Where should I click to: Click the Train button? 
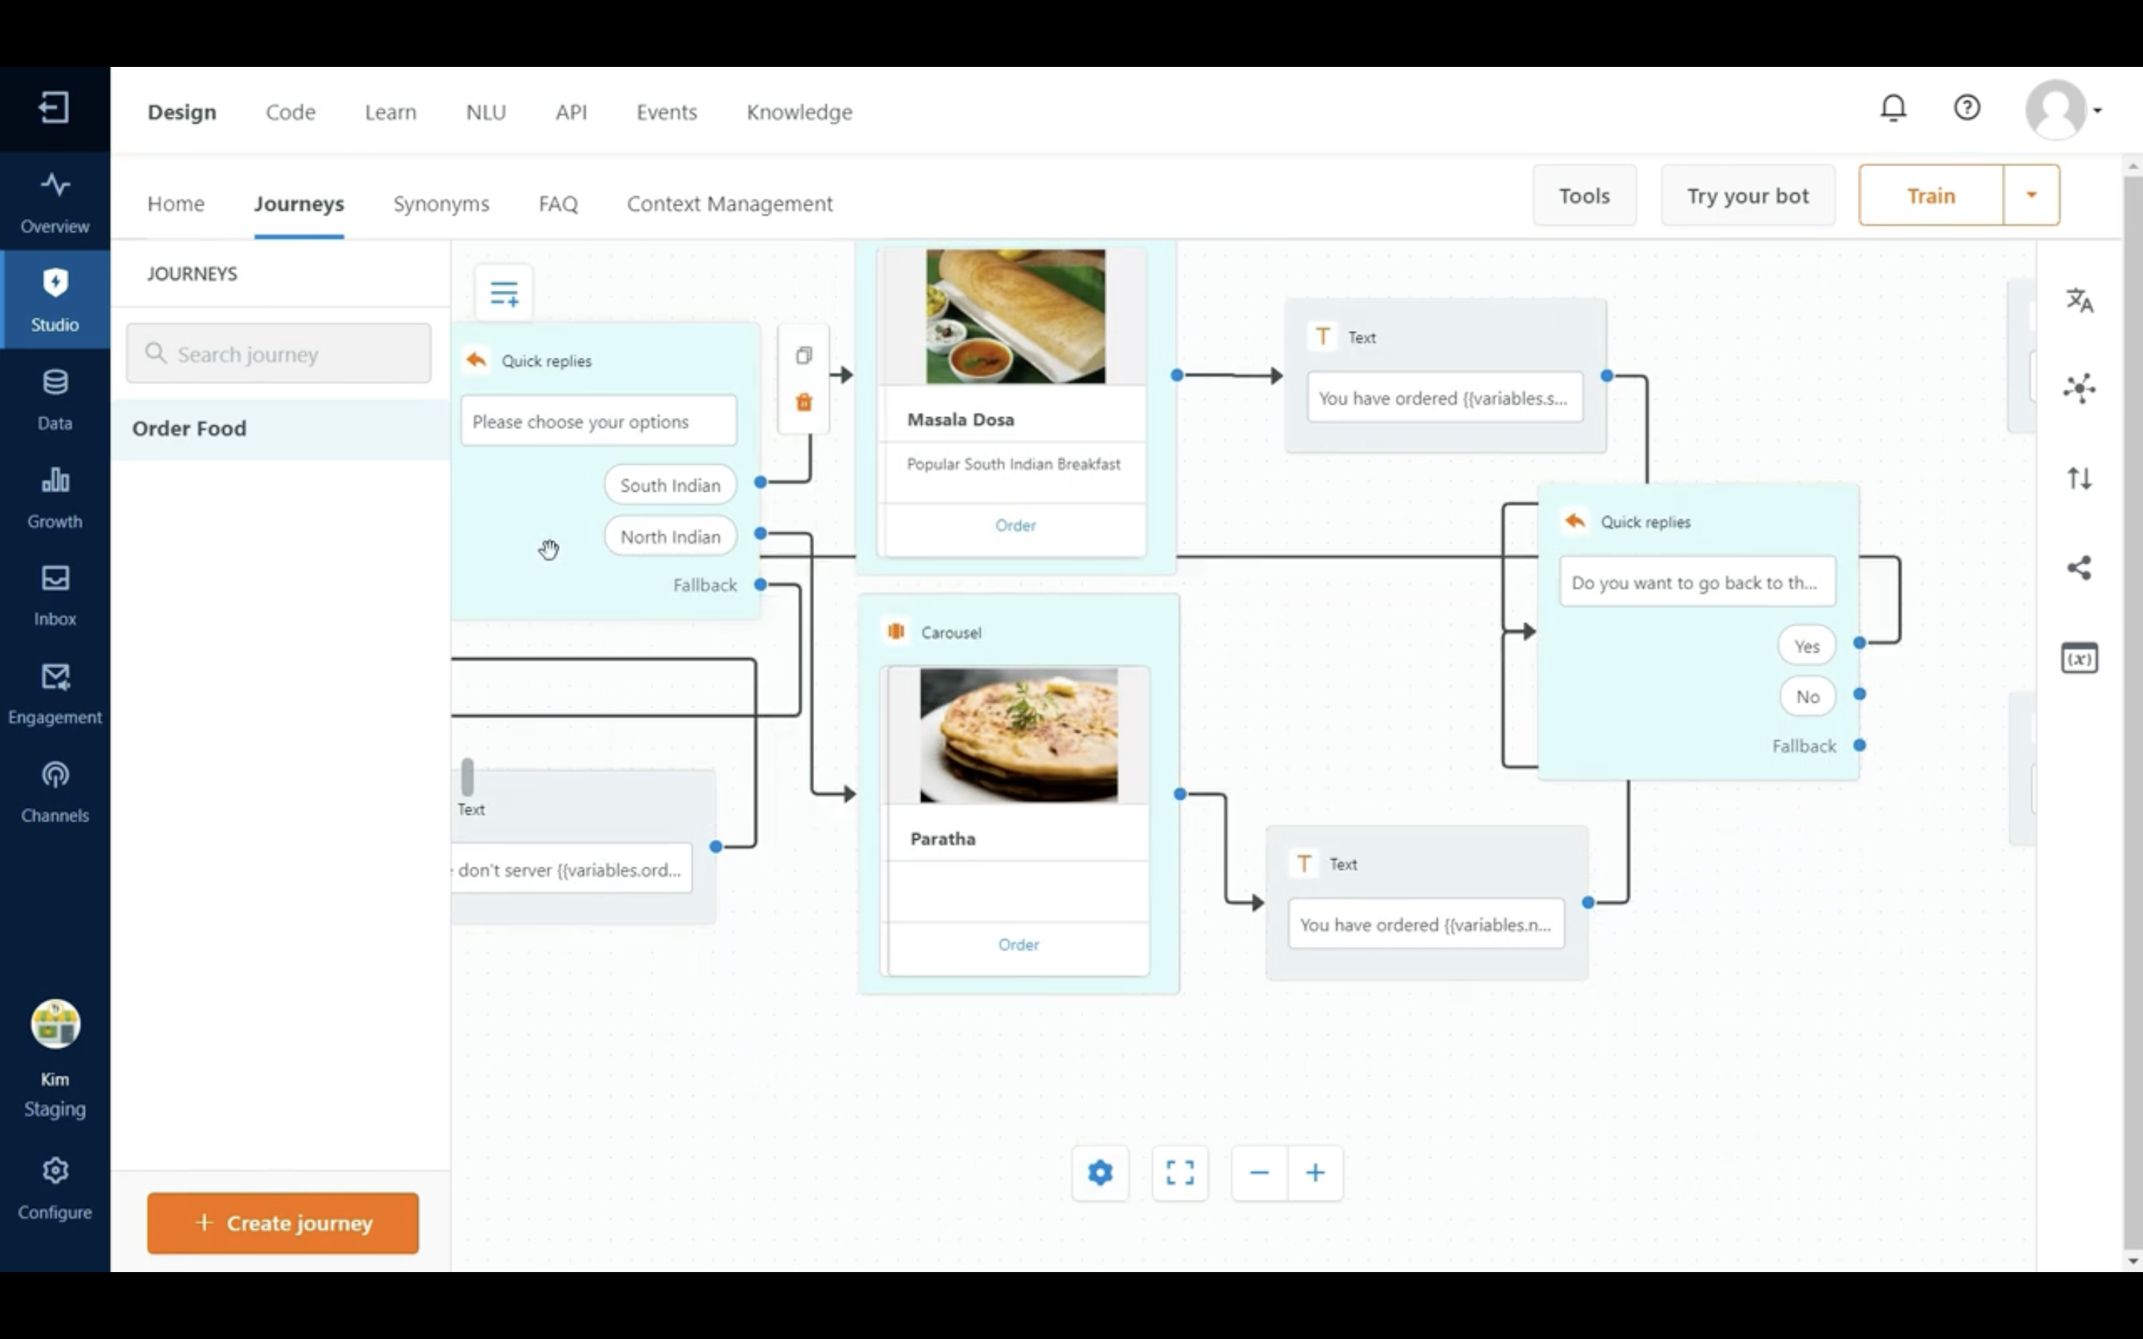coord(1932,196)
